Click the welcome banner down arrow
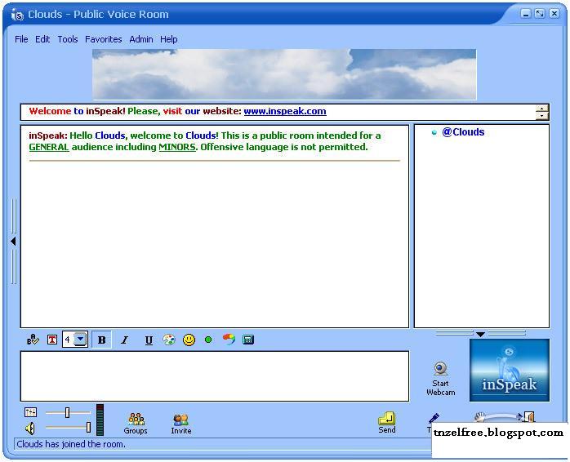This screenshot has width=570, height=462. pyautogui.click(x=541, y=116)
